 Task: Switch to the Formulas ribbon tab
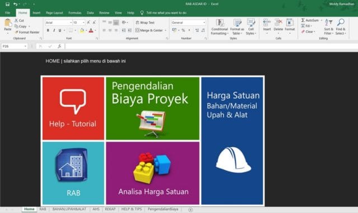pyautogui.click(x=75, y=13)
